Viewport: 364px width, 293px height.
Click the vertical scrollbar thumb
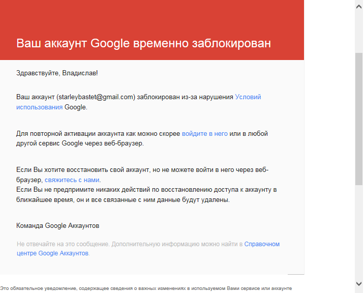[x=359, y=119]
